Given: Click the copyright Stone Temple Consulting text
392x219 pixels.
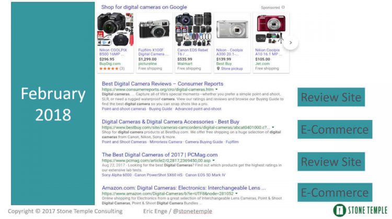Looking at the screenshot, I should pos(65,211).
